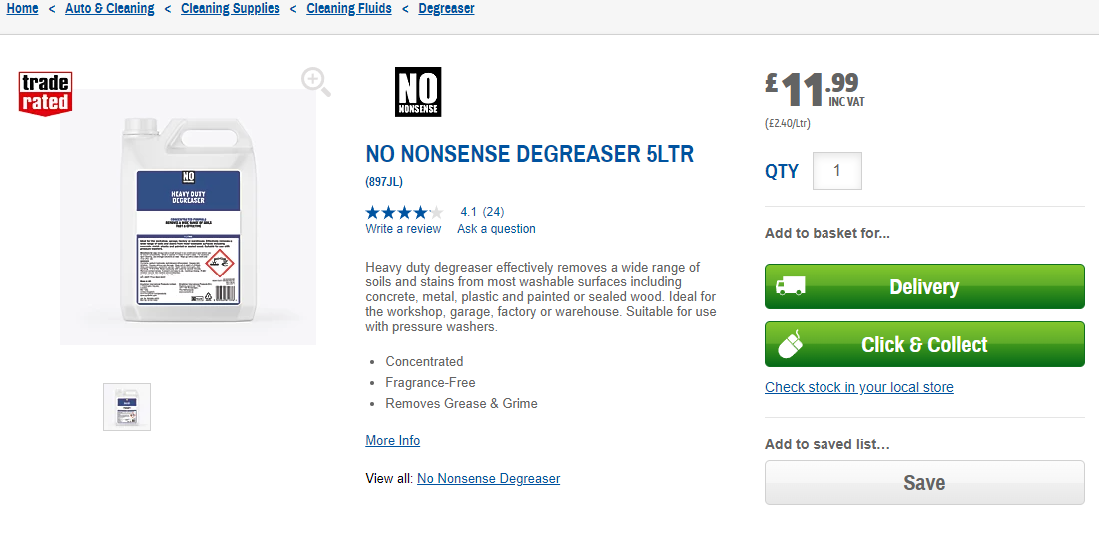1099x551 pixels.
Task: Click the magnifier zoom icon above product image
Action: [316, 81]
